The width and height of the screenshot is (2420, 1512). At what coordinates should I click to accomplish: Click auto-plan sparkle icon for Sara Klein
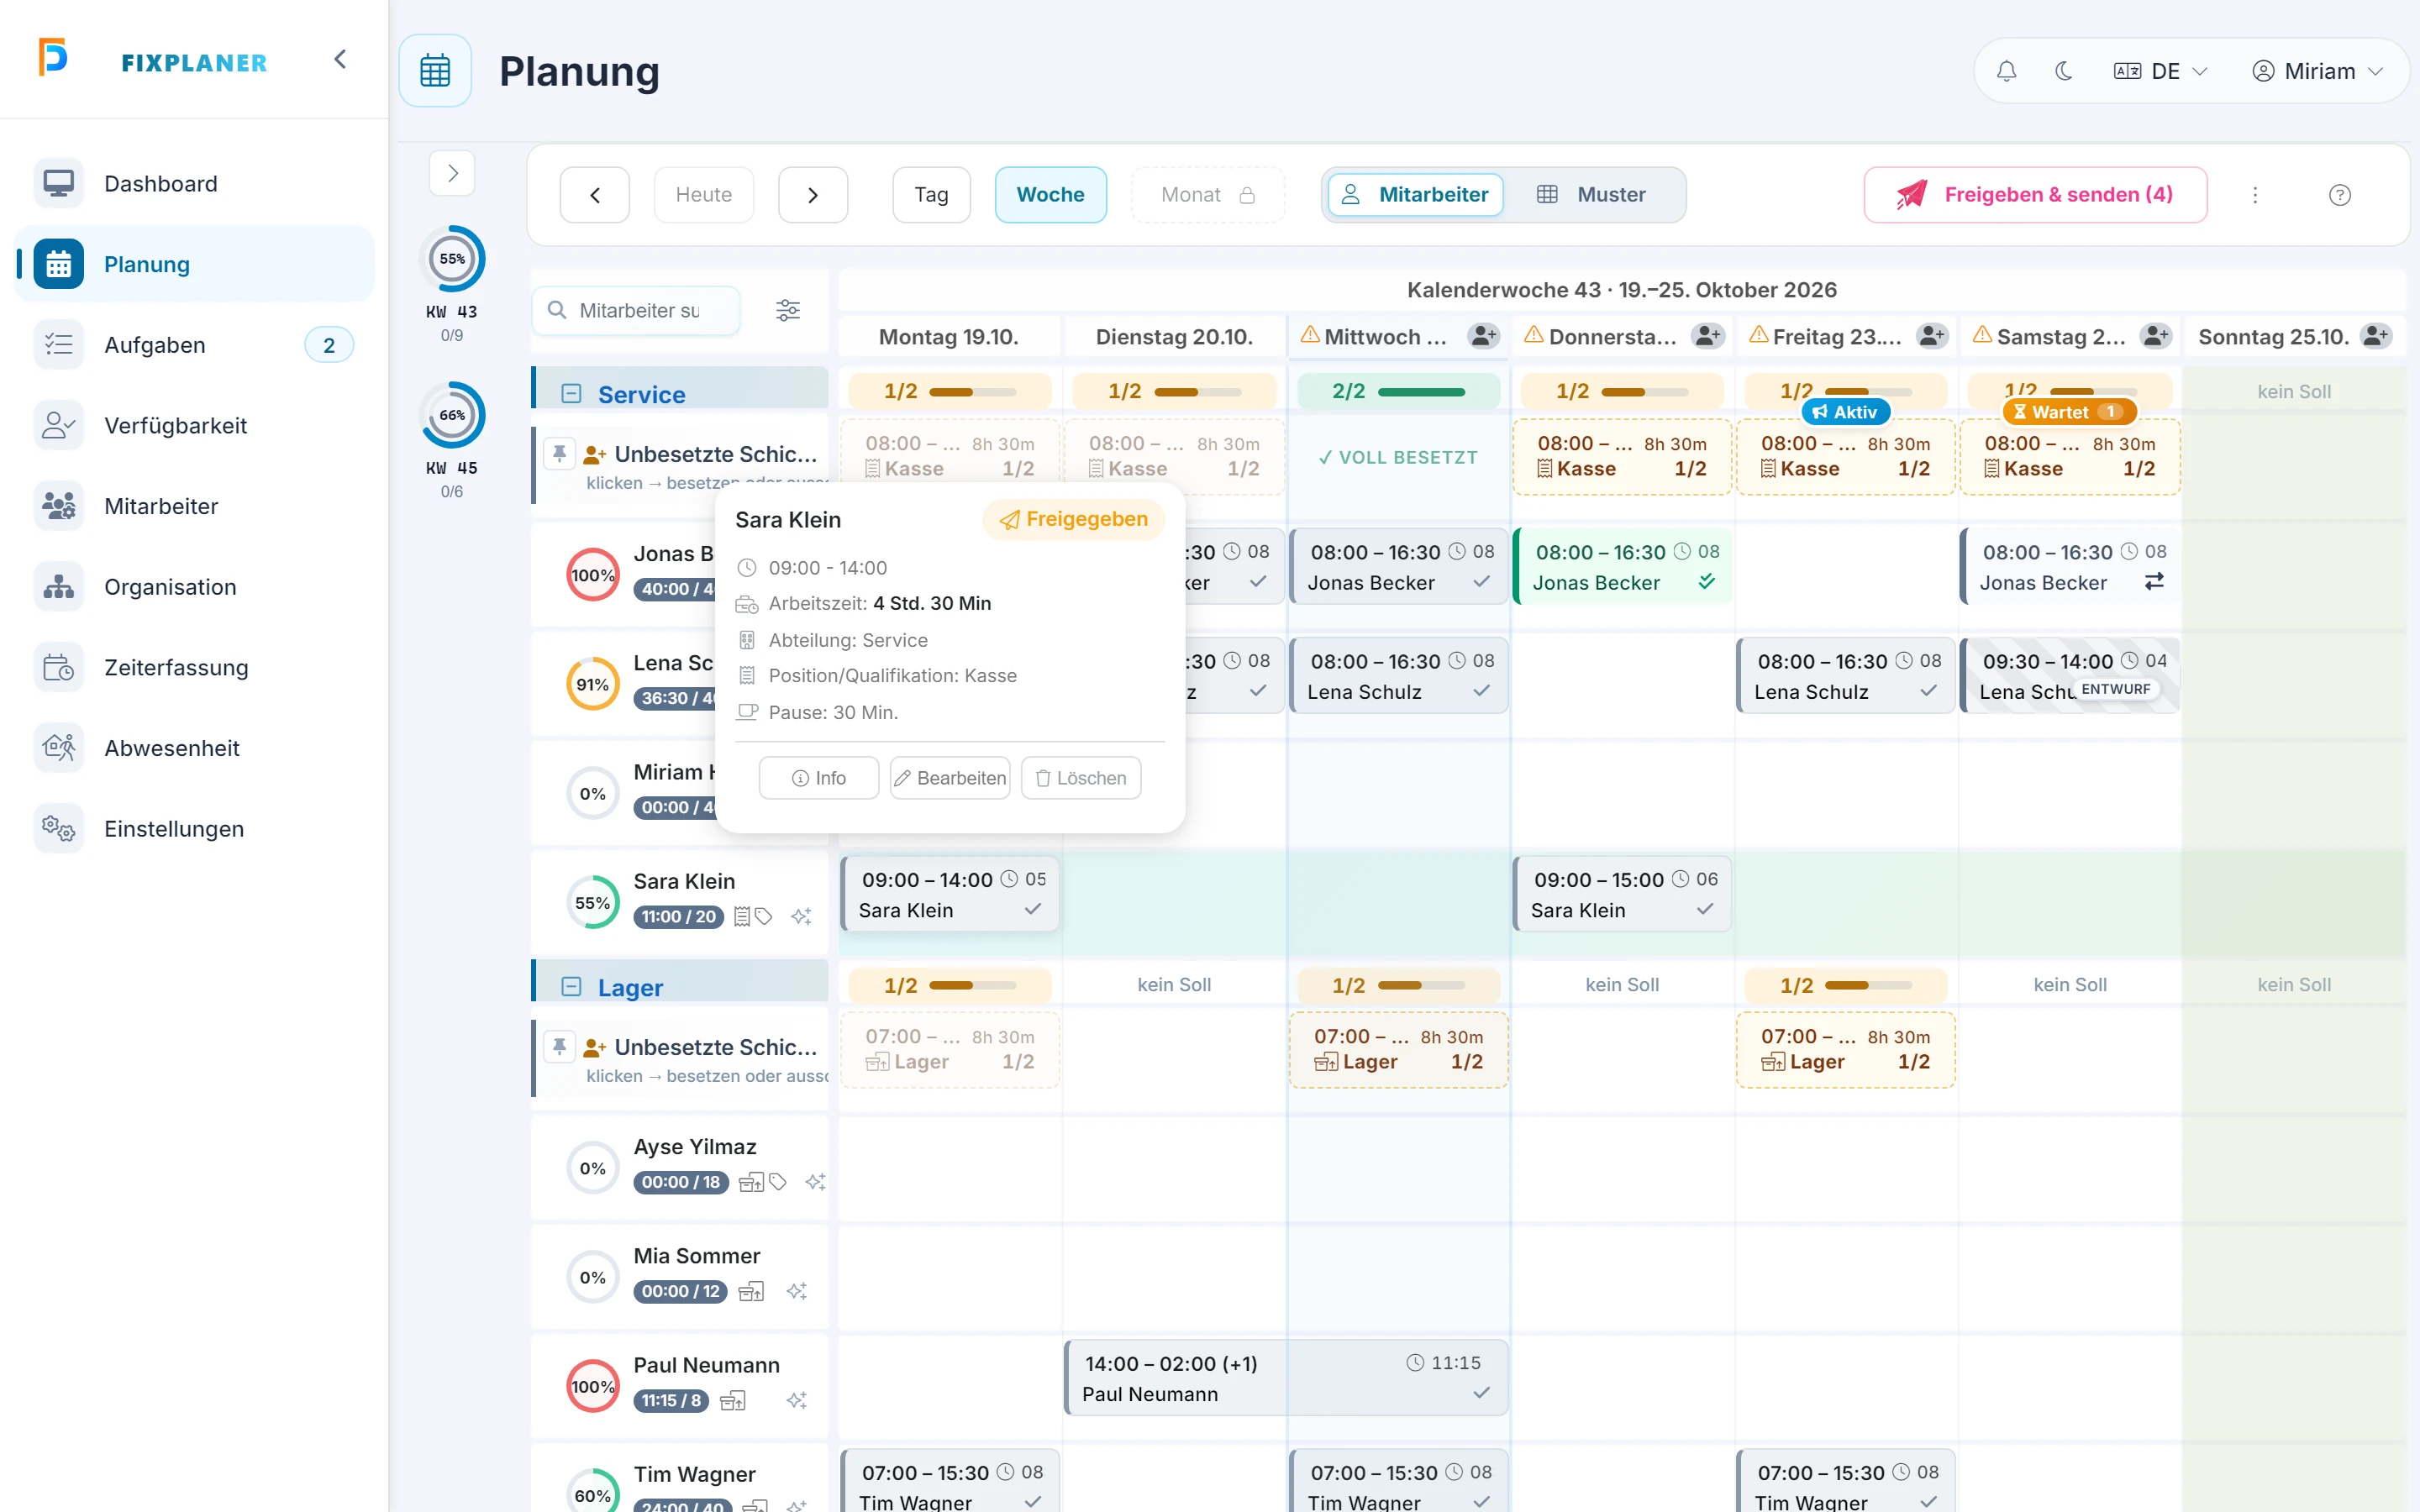coord(801,916)
